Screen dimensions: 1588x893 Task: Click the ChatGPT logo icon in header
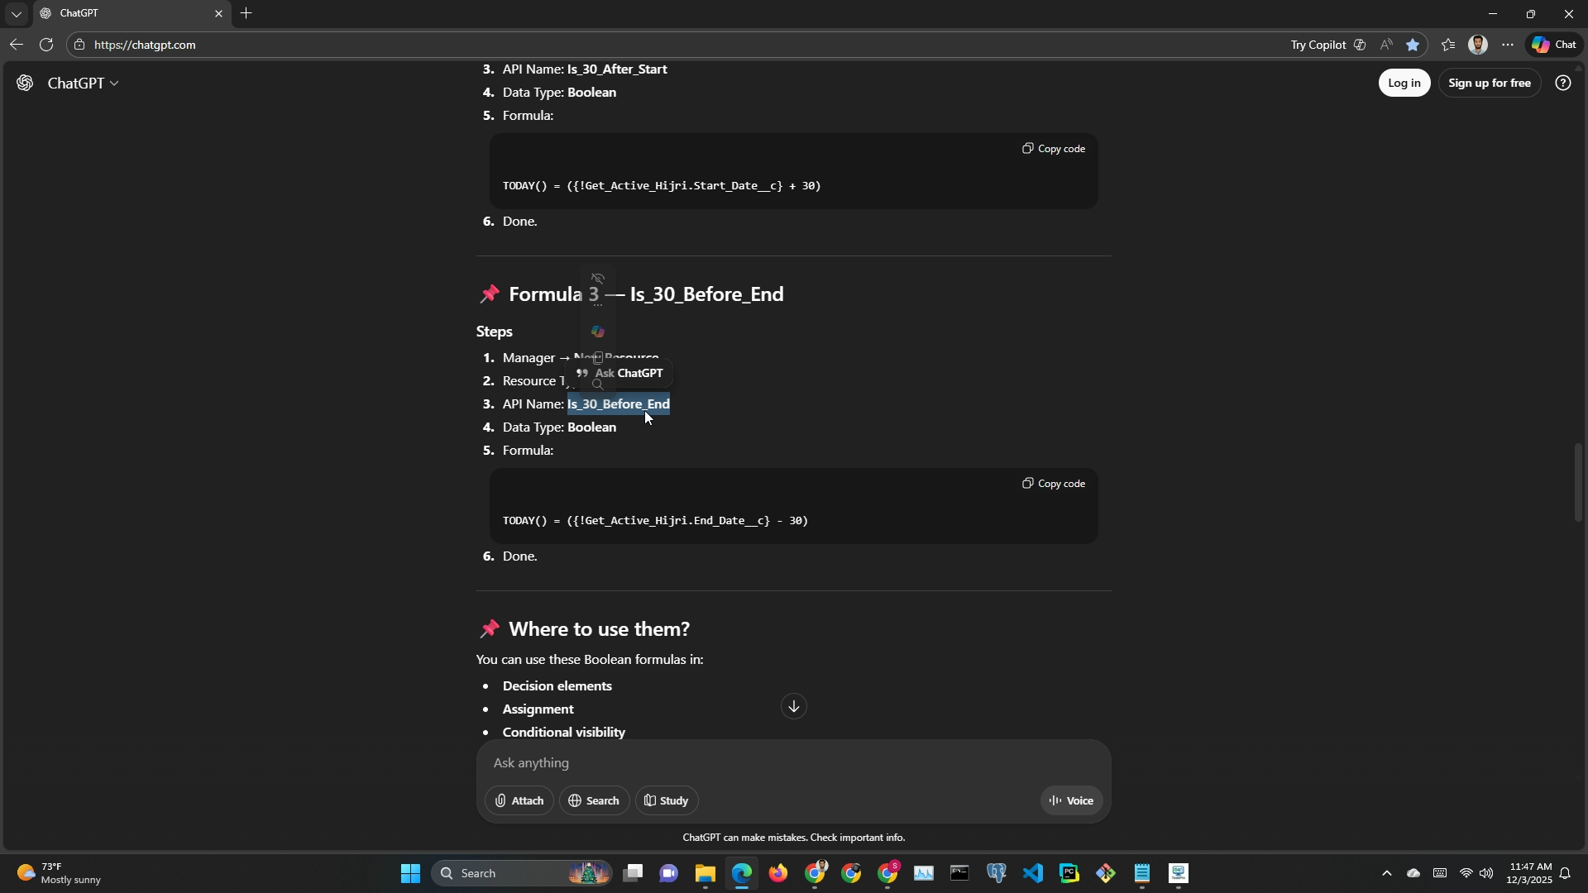[x=25, y=84]
